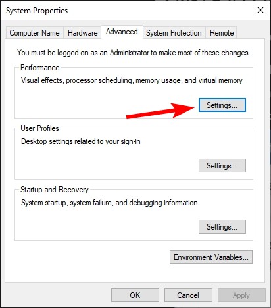Screen dimensions: 271x308
Task: Confirm changes with the OK button
Action: click(x=135, y=295)
